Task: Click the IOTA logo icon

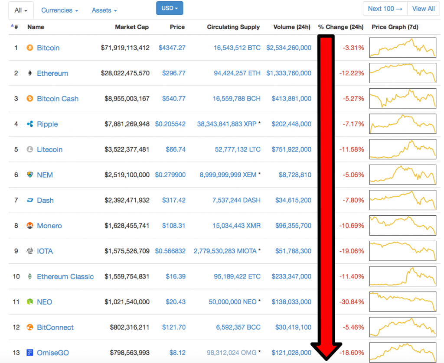Action: [30, 251]
